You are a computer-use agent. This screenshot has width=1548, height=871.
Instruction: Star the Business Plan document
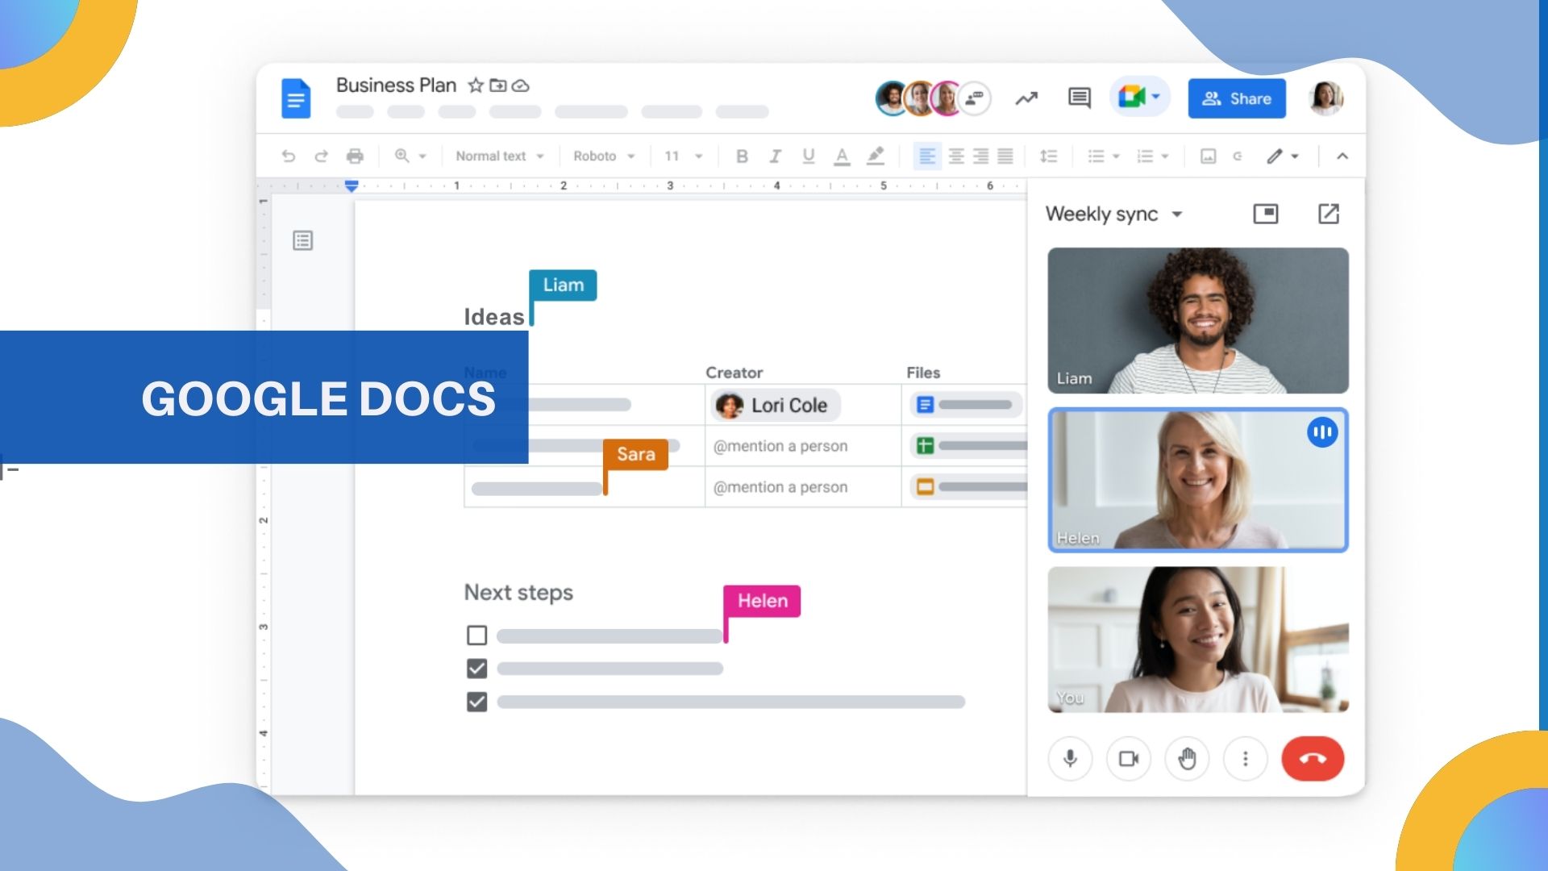point(476,85)
